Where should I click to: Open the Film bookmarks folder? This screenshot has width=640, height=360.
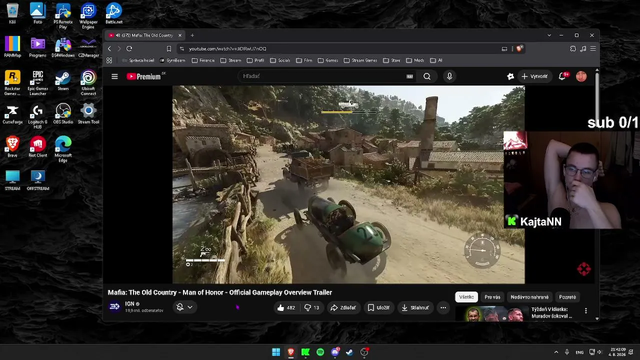(304, 60)
